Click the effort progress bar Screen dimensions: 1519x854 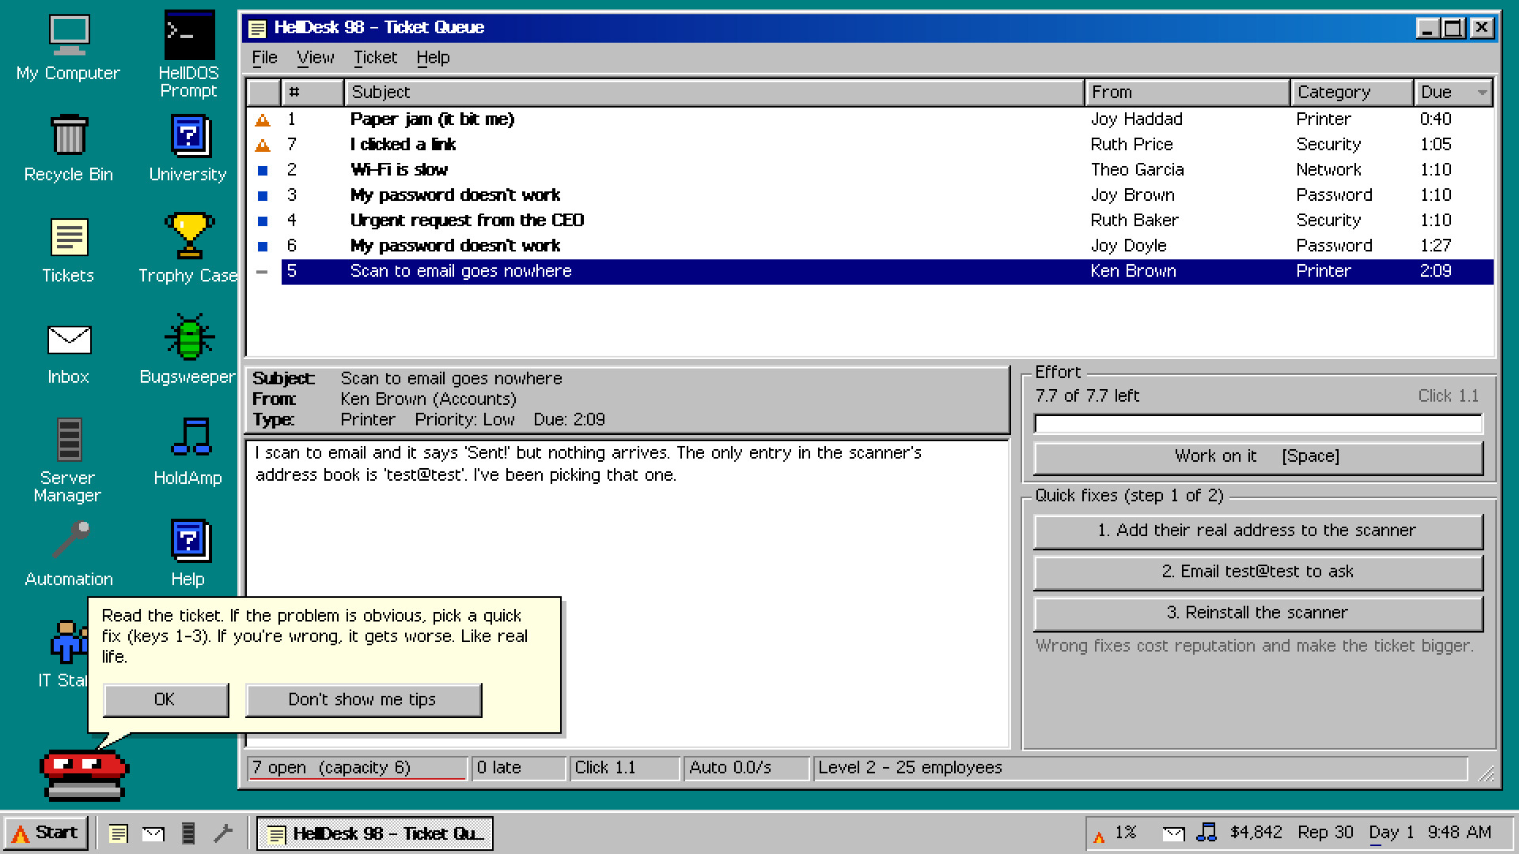[x=1258, y=425]
